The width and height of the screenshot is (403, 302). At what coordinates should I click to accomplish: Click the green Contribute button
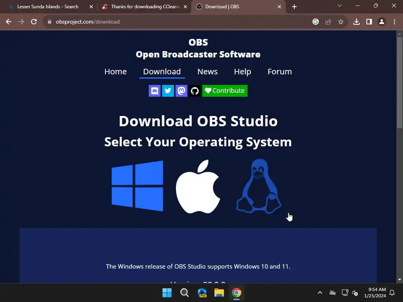point(225,91)
